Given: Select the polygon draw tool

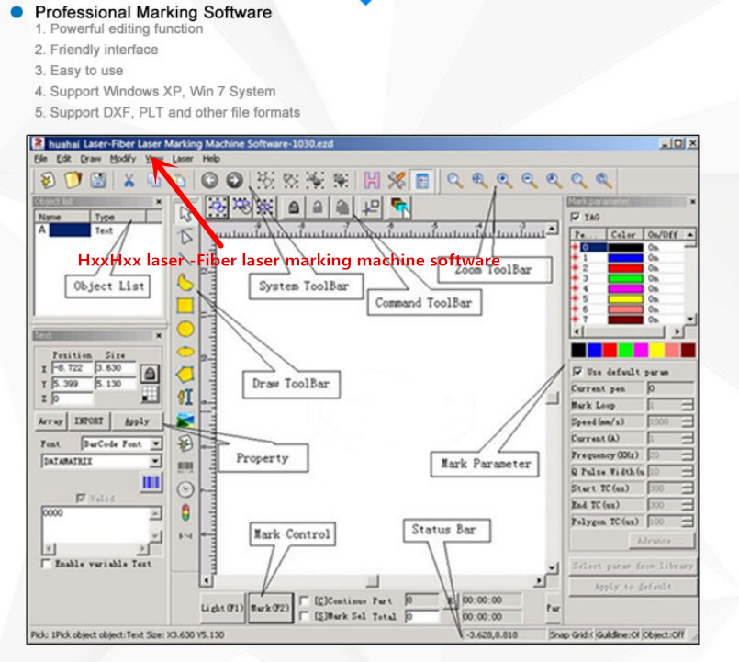Looking at the screenshot, I should (x=185, y=374).
